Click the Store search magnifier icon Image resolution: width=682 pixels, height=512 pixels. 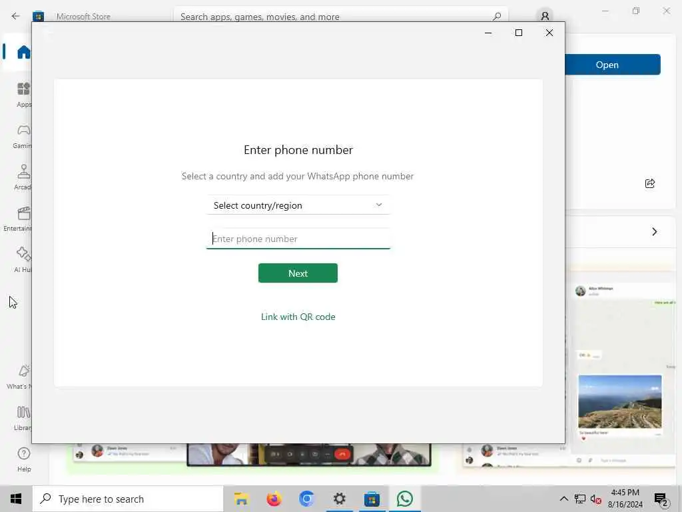click(497, 17)
